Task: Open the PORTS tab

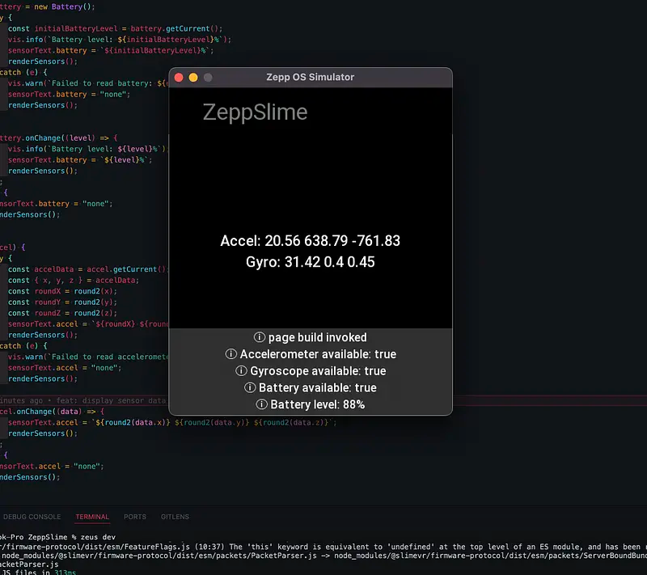Action: pyautogui.click(x=135, y=517)
